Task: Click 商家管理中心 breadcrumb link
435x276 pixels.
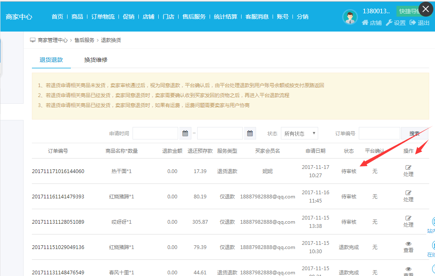Action: click(53, 40)
